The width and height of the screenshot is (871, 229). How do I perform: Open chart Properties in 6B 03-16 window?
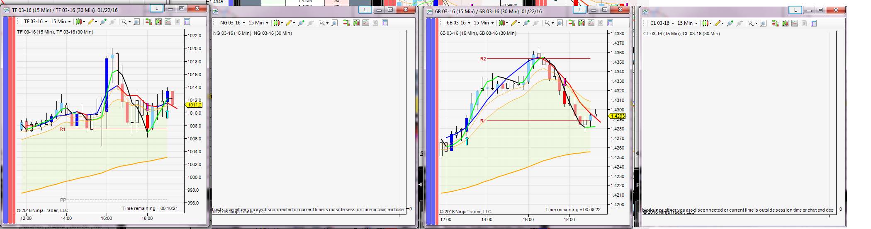[610, 23]
